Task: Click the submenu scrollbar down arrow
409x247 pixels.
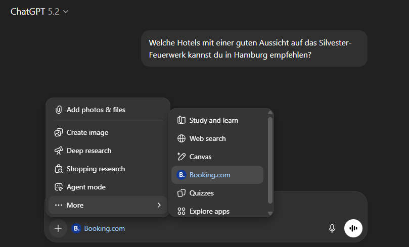Action: coord(270,213)
